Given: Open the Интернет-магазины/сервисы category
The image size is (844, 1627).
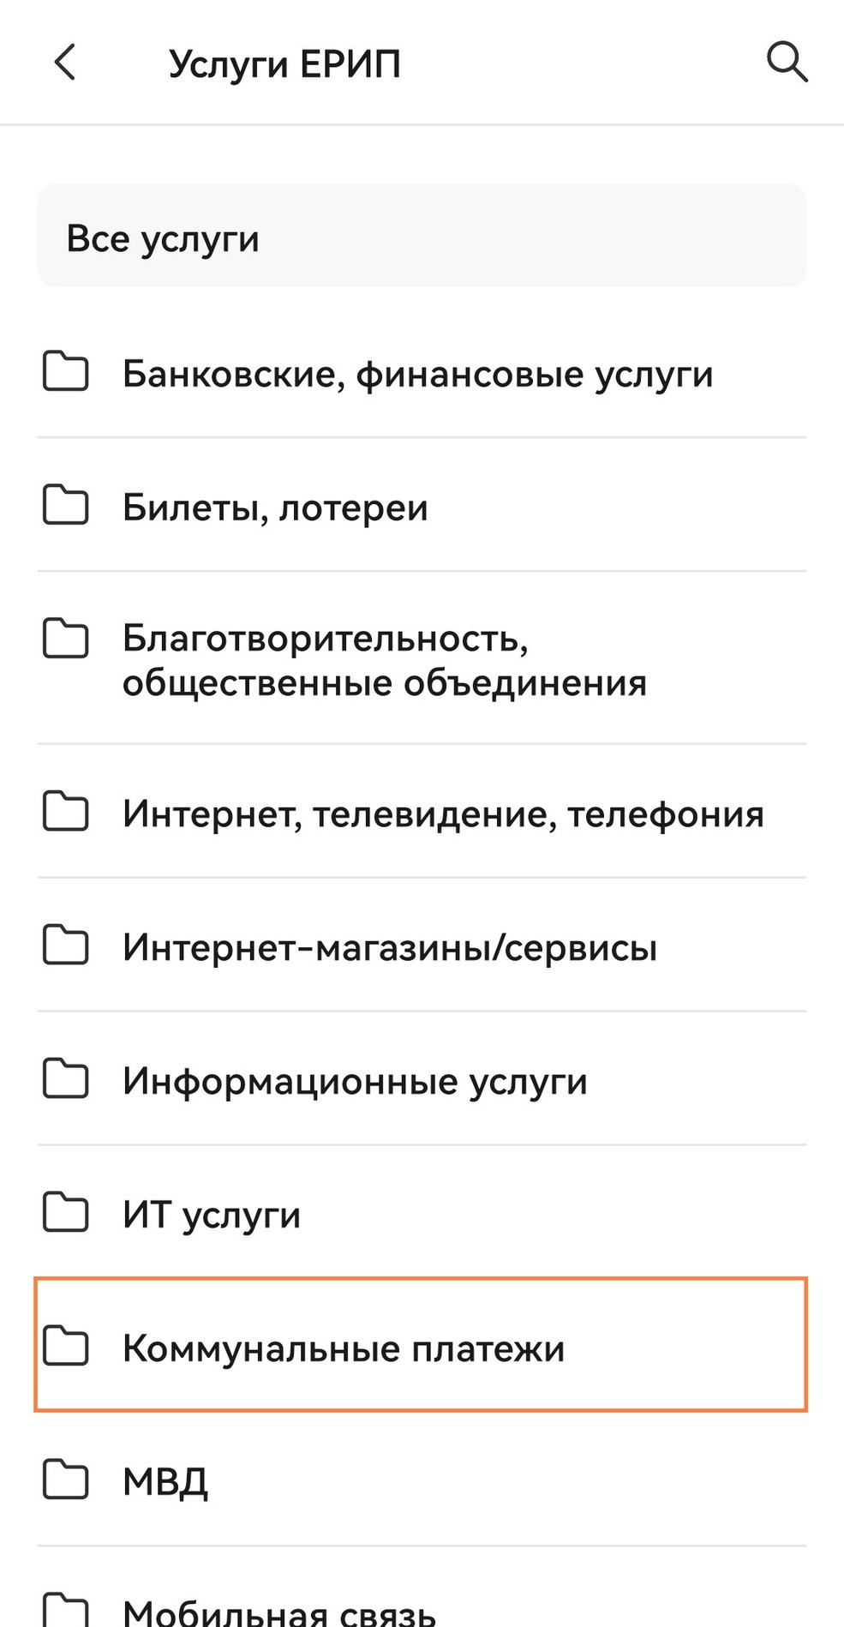Looking at the screenshot, I should 390,947.
